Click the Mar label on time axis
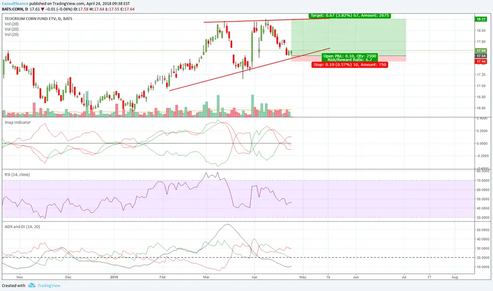The width and height of the screenshot is (493, 291). tap(206, 277)
